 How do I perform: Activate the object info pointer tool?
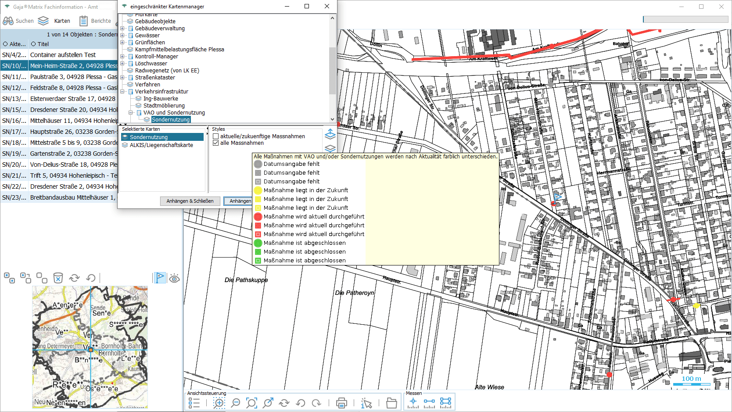coord(366,403)
